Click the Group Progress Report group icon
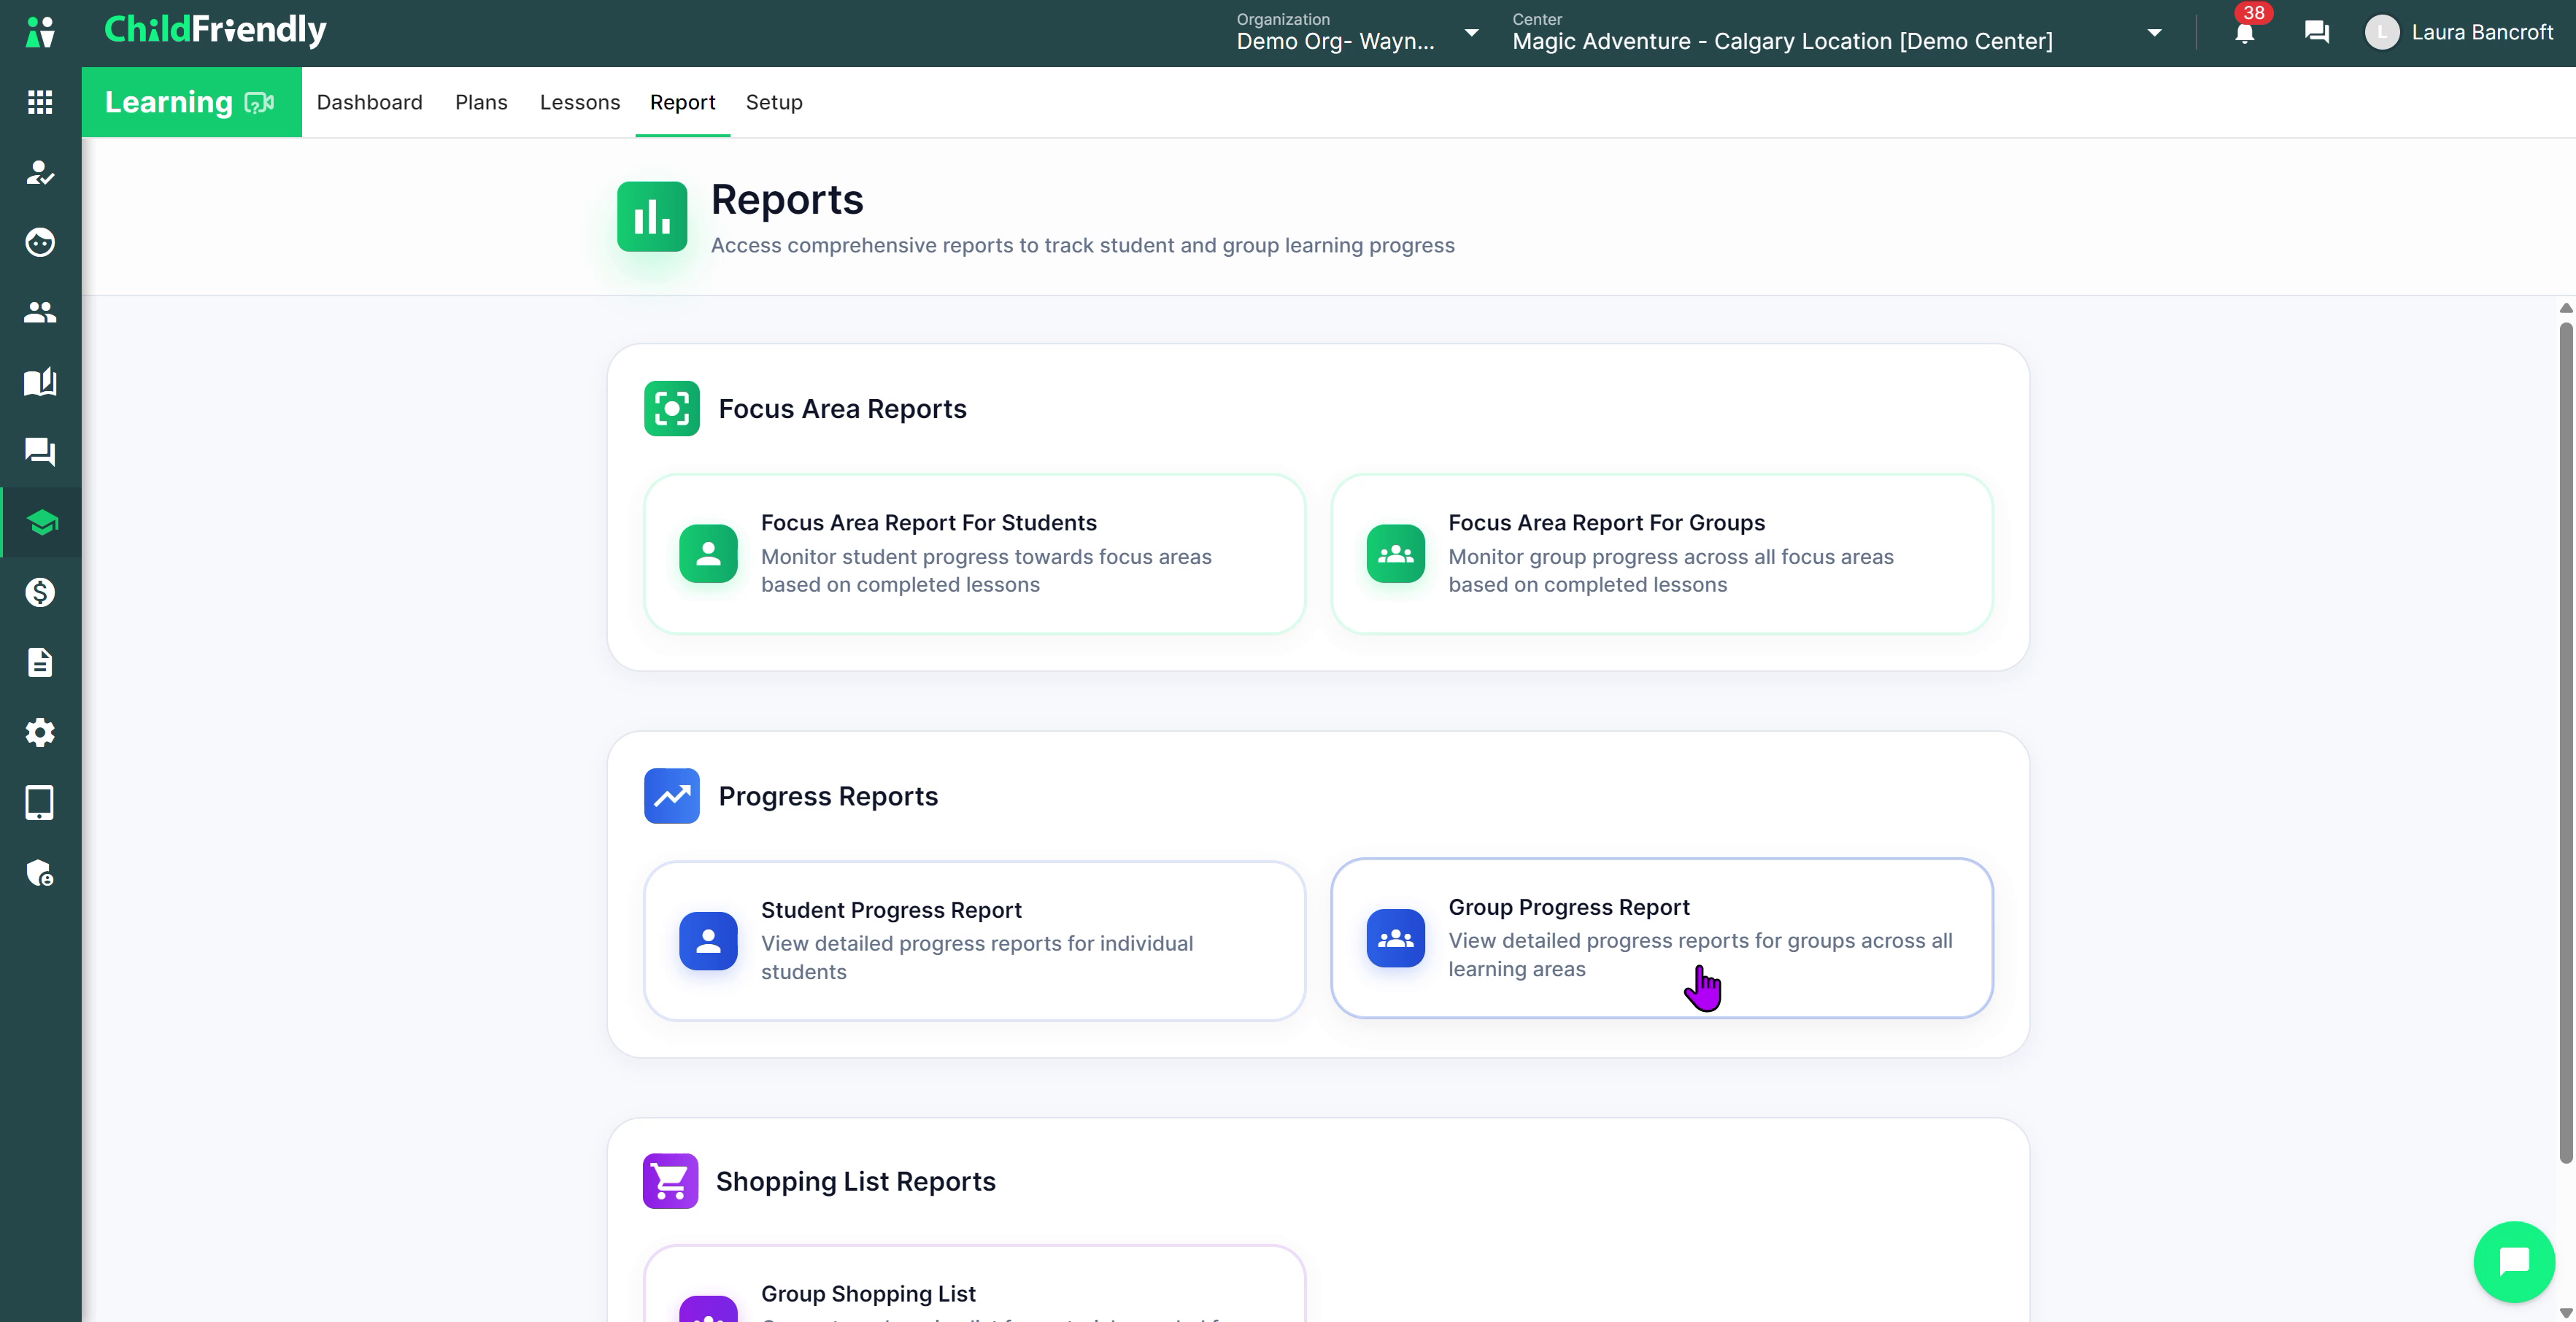This screenshot has height=1322, width=2576. 1396,937
